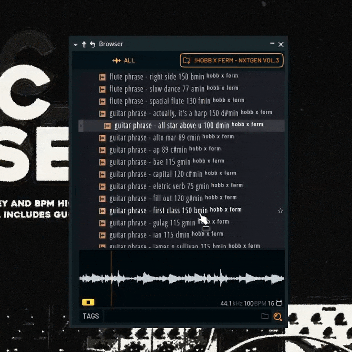Select the !HOBB X FERM - NXTGEN VOL.3 tab
352x352 pixels.
(x=231, y=61)
